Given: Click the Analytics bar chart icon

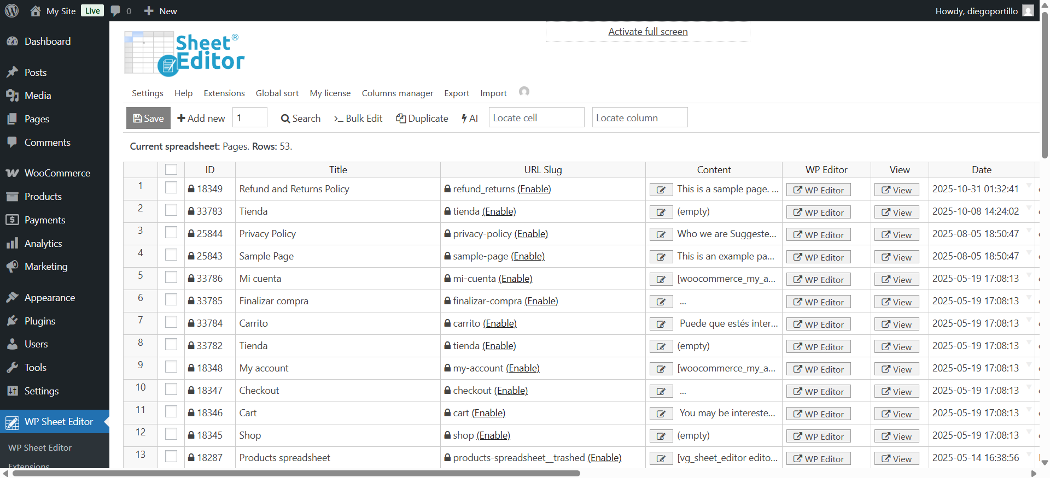Looking at the screenshot, I should (12, 244).
